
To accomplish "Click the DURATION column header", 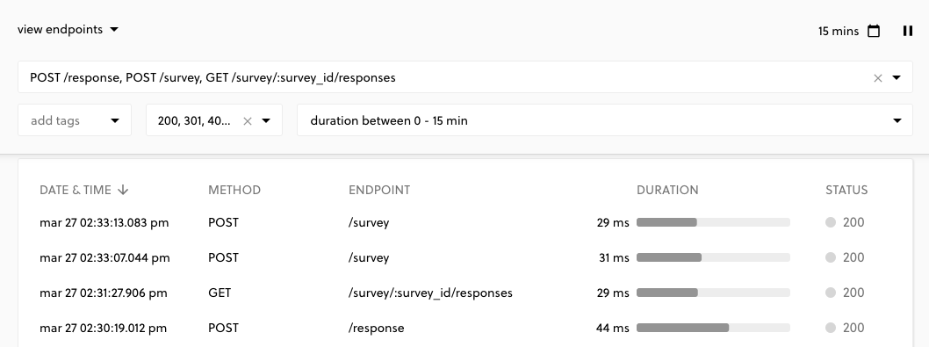I will click(x=667, y=190).
